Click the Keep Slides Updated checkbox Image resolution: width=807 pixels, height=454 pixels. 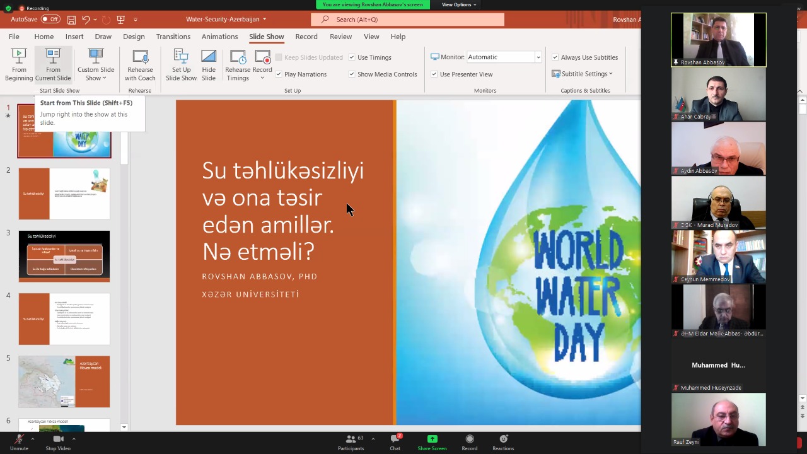click(x=279, y=57)
